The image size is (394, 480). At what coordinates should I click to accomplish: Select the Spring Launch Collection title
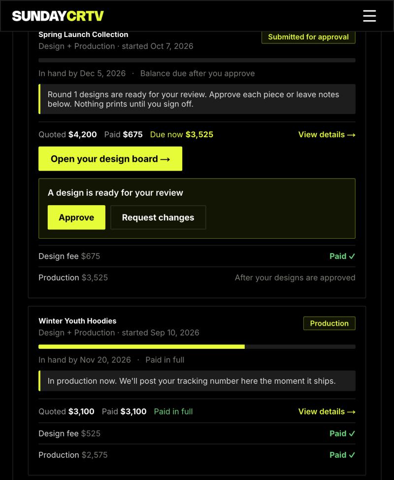pos(83,35)
